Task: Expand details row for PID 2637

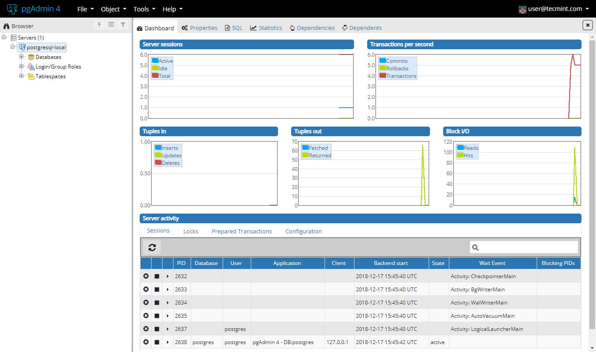Action: [x=168, y=329]
